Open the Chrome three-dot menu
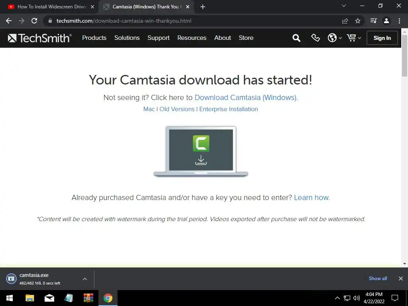Image resolution: width=408 pixels, height=306 pixels. point(399,21)
